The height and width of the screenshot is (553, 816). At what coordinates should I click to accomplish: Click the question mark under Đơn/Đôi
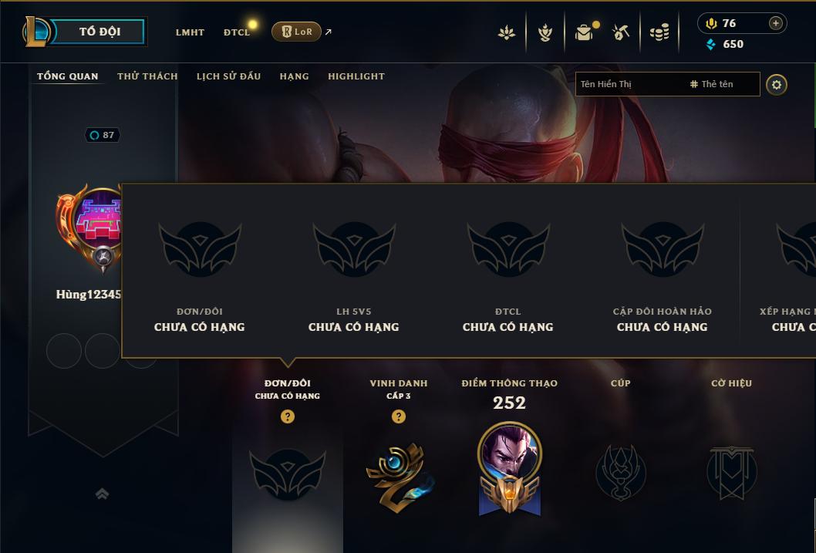(x=287, y=416)
